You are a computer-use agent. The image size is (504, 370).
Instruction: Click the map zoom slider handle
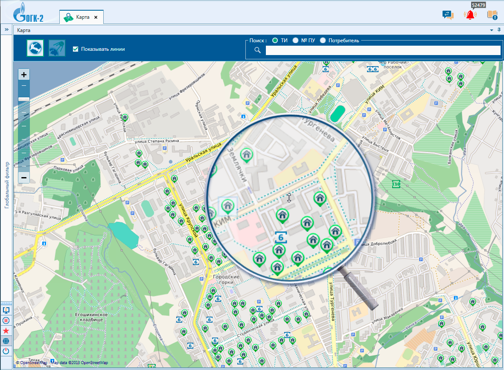pos(24,99)
